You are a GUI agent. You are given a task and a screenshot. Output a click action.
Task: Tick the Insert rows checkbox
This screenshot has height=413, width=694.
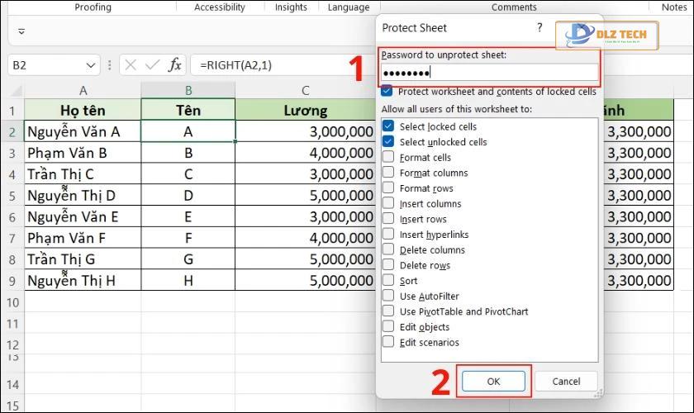388,219
